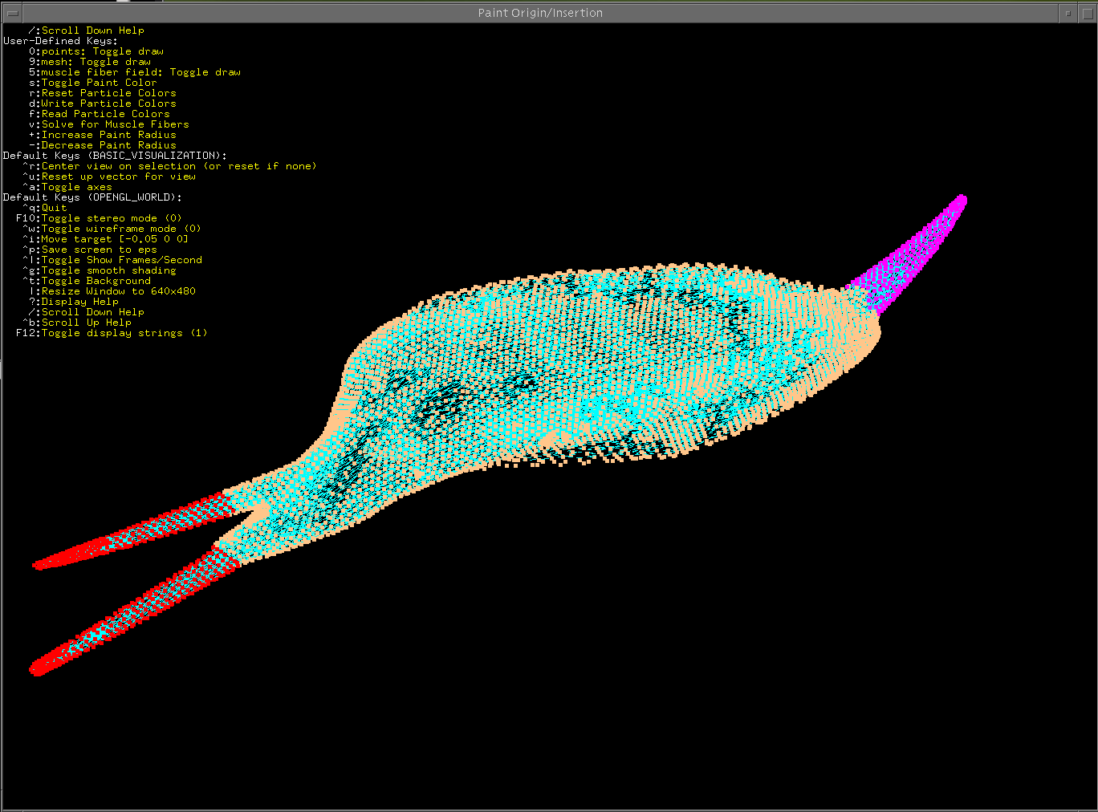1098x812 pixels.
Task: Click the 'Save screen to eps' entry
Action: click(x=99, y=250)
